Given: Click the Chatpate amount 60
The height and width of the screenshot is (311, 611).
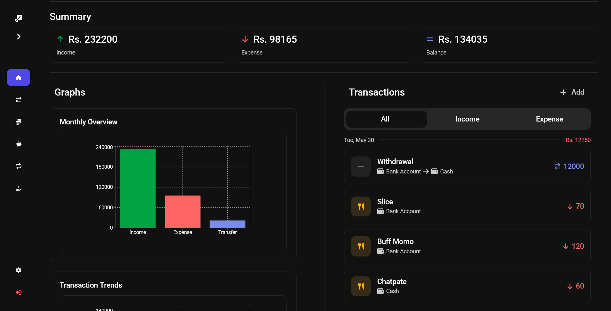Looking at the screenshot, I should click(580, 286).
